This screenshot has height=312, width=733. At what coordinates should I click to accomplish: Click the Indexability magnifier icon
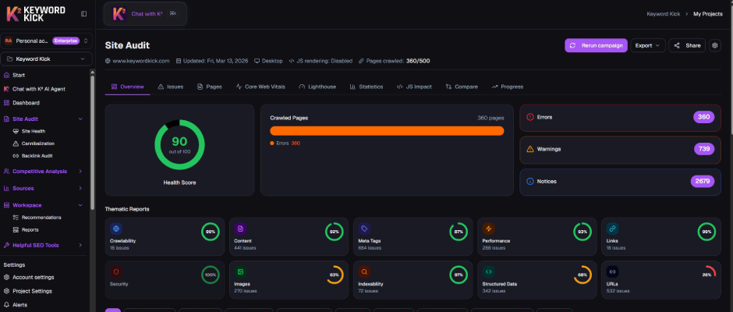click(x=364, y=271)
